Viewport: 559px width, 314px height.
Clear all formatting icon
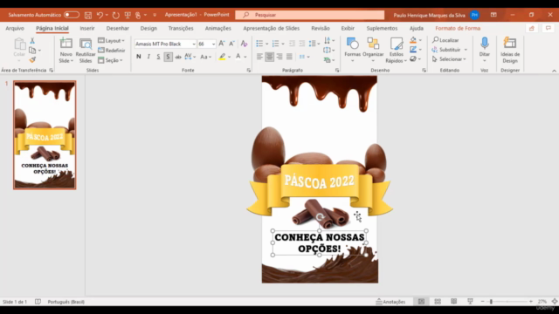(245, 44)
